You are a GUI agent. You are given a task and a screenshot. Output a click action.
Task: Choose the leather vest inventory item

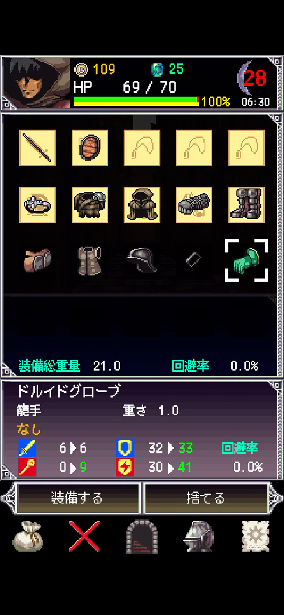pos(90,260)
